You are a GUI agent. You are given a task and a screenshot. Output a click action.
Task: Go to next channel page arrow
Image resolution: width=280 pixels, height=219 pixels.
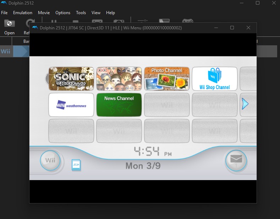[x=245, y=104]
